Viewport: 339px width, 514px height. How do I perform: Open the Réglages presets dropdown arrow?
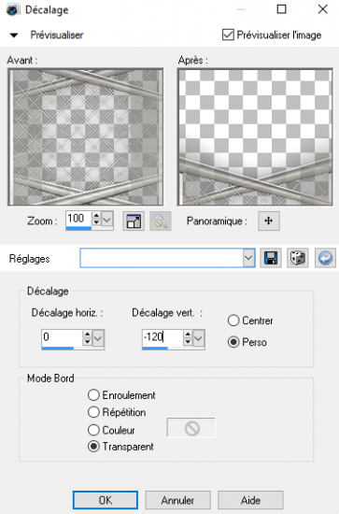point(248,258)
